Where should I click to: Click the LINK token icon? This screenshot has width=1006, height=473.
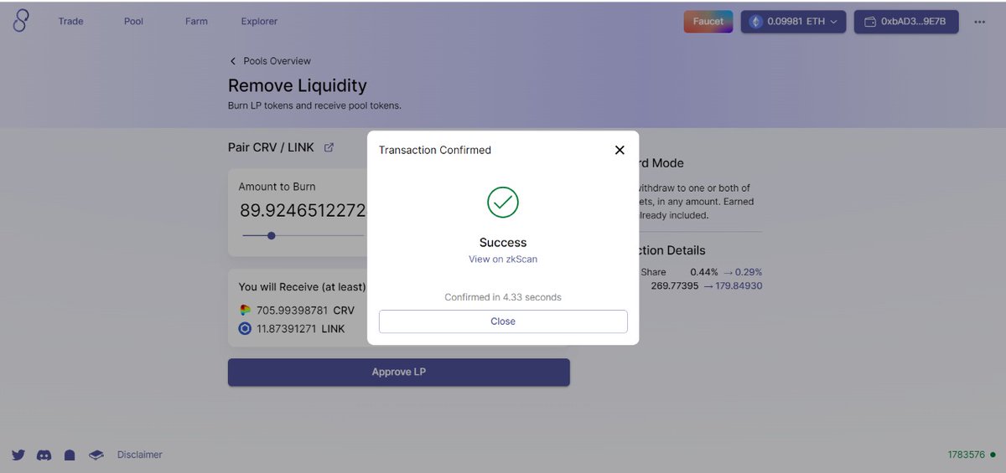(245, 329)
